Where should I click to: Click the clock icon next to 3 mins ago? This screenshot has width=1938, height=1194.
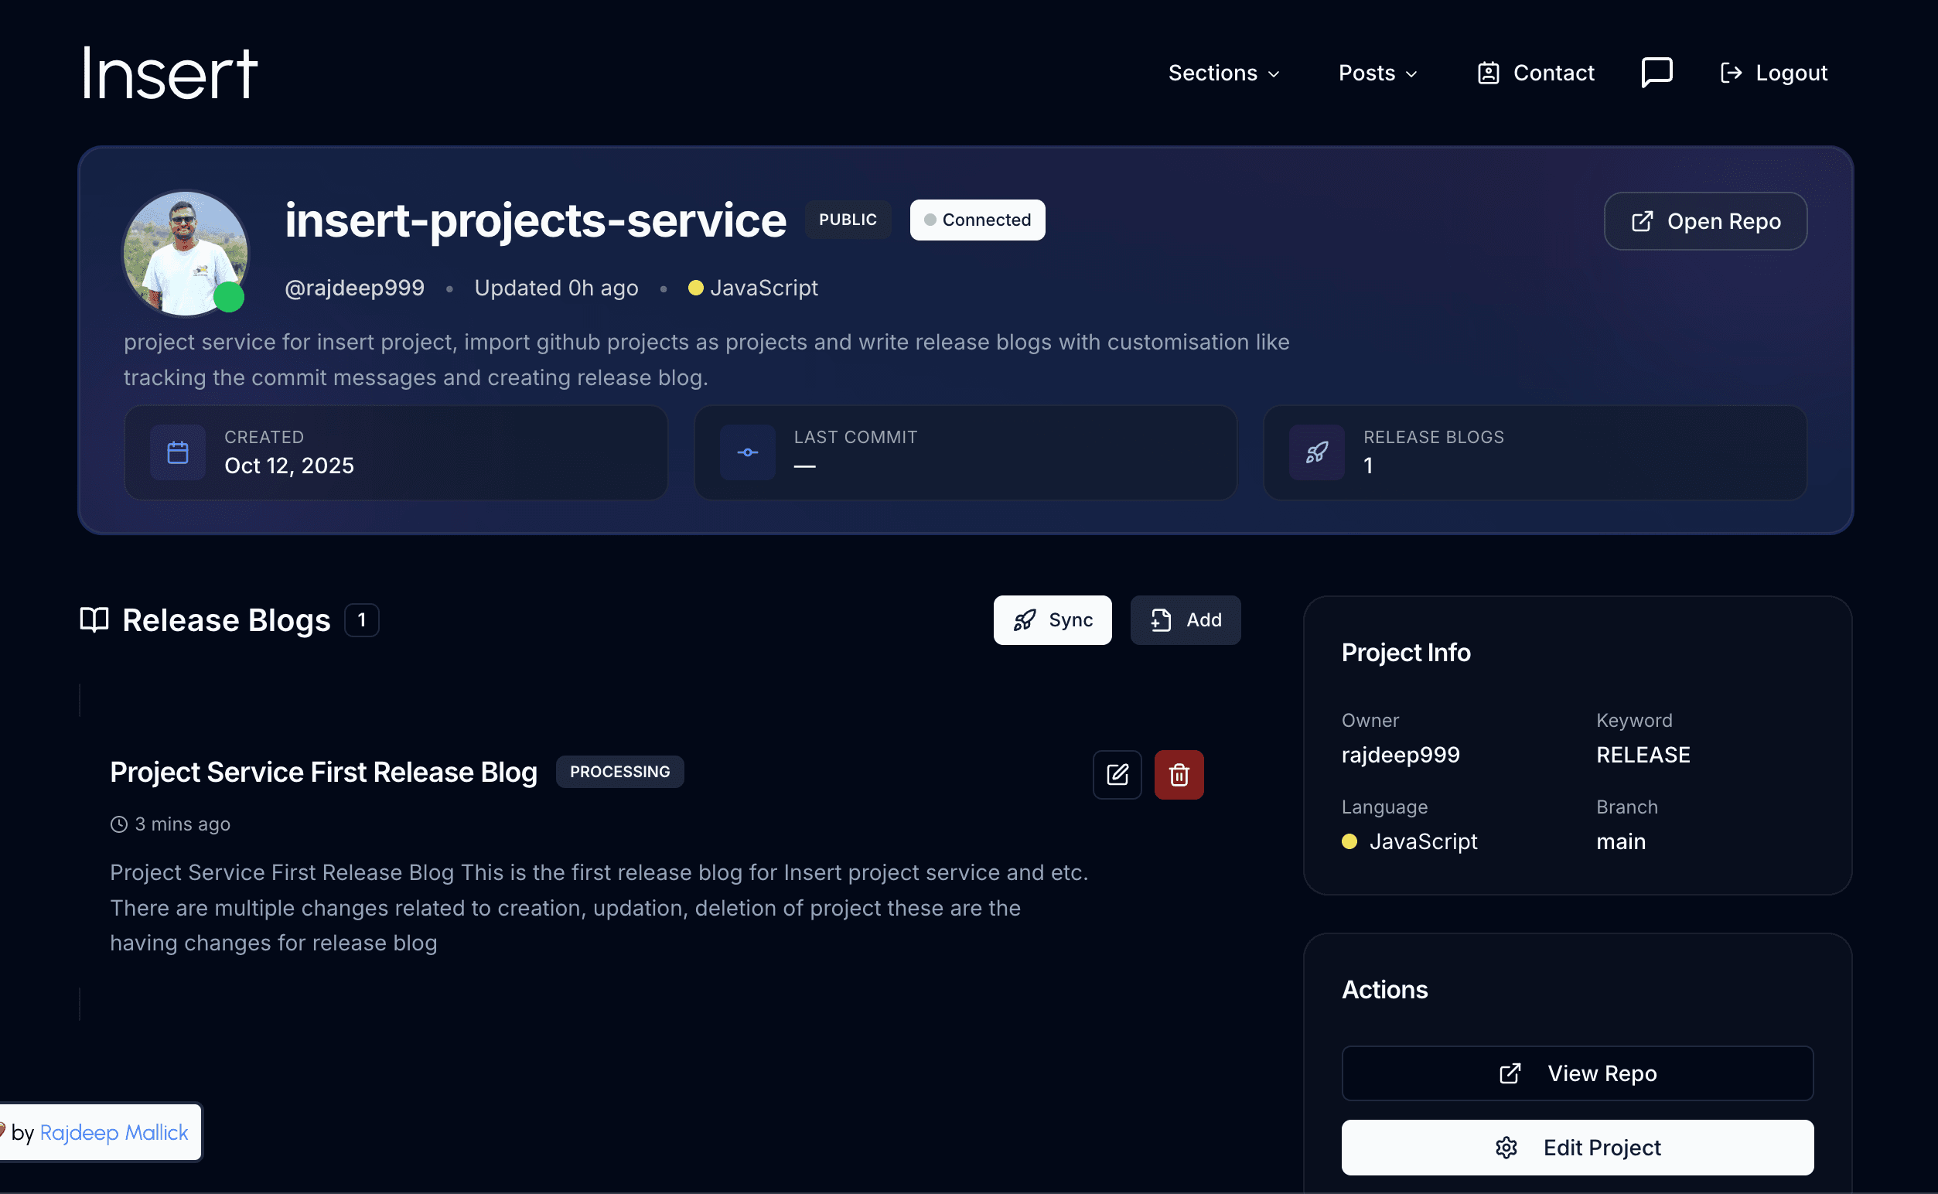tap(118, 824)
